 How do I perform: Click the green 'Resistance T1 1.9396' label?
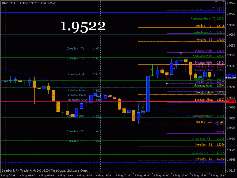point(209,139)
